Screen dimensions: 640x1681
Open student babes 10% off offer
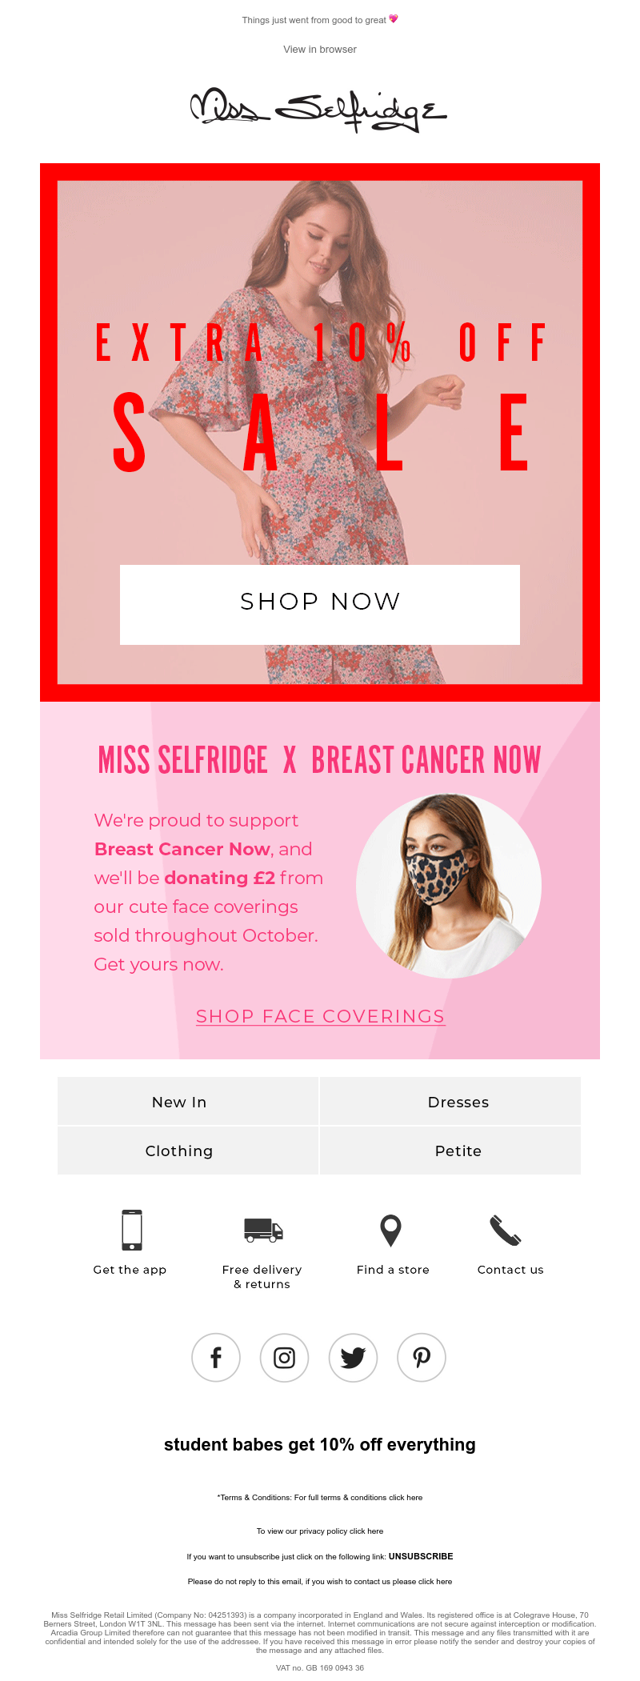click(x=320, y=1444)
